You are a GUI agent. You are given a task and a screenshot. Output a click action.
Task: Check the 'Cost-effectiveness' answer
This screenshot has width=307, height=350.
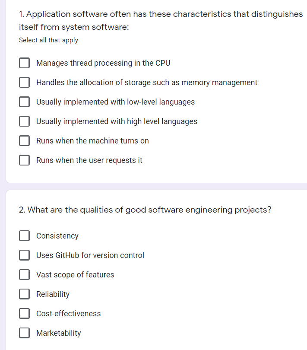click(24, 313)
